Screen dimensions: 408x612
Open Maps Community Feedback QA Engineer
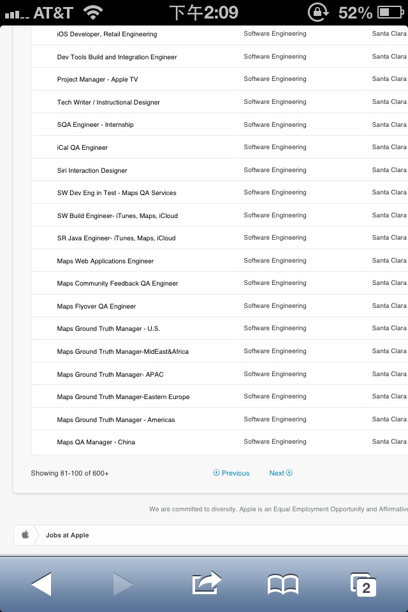[117, 283]
